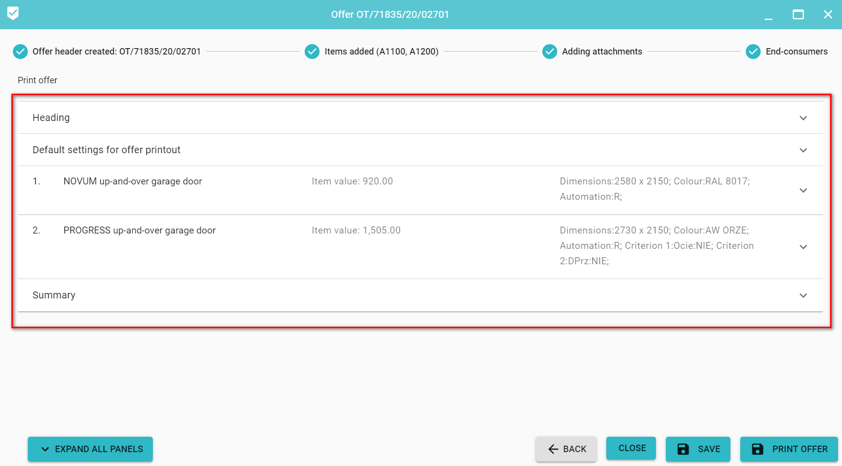Viewport: 842px width, 466px height.
Task: Expand the Summary panel chevron
Action: [x=803, y=295]
